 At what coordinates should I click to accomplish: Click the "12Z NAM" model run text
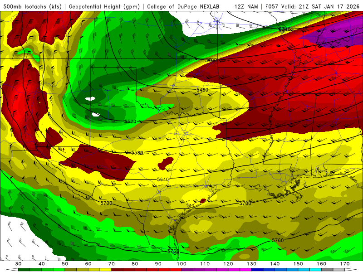(x=246, y=6)
